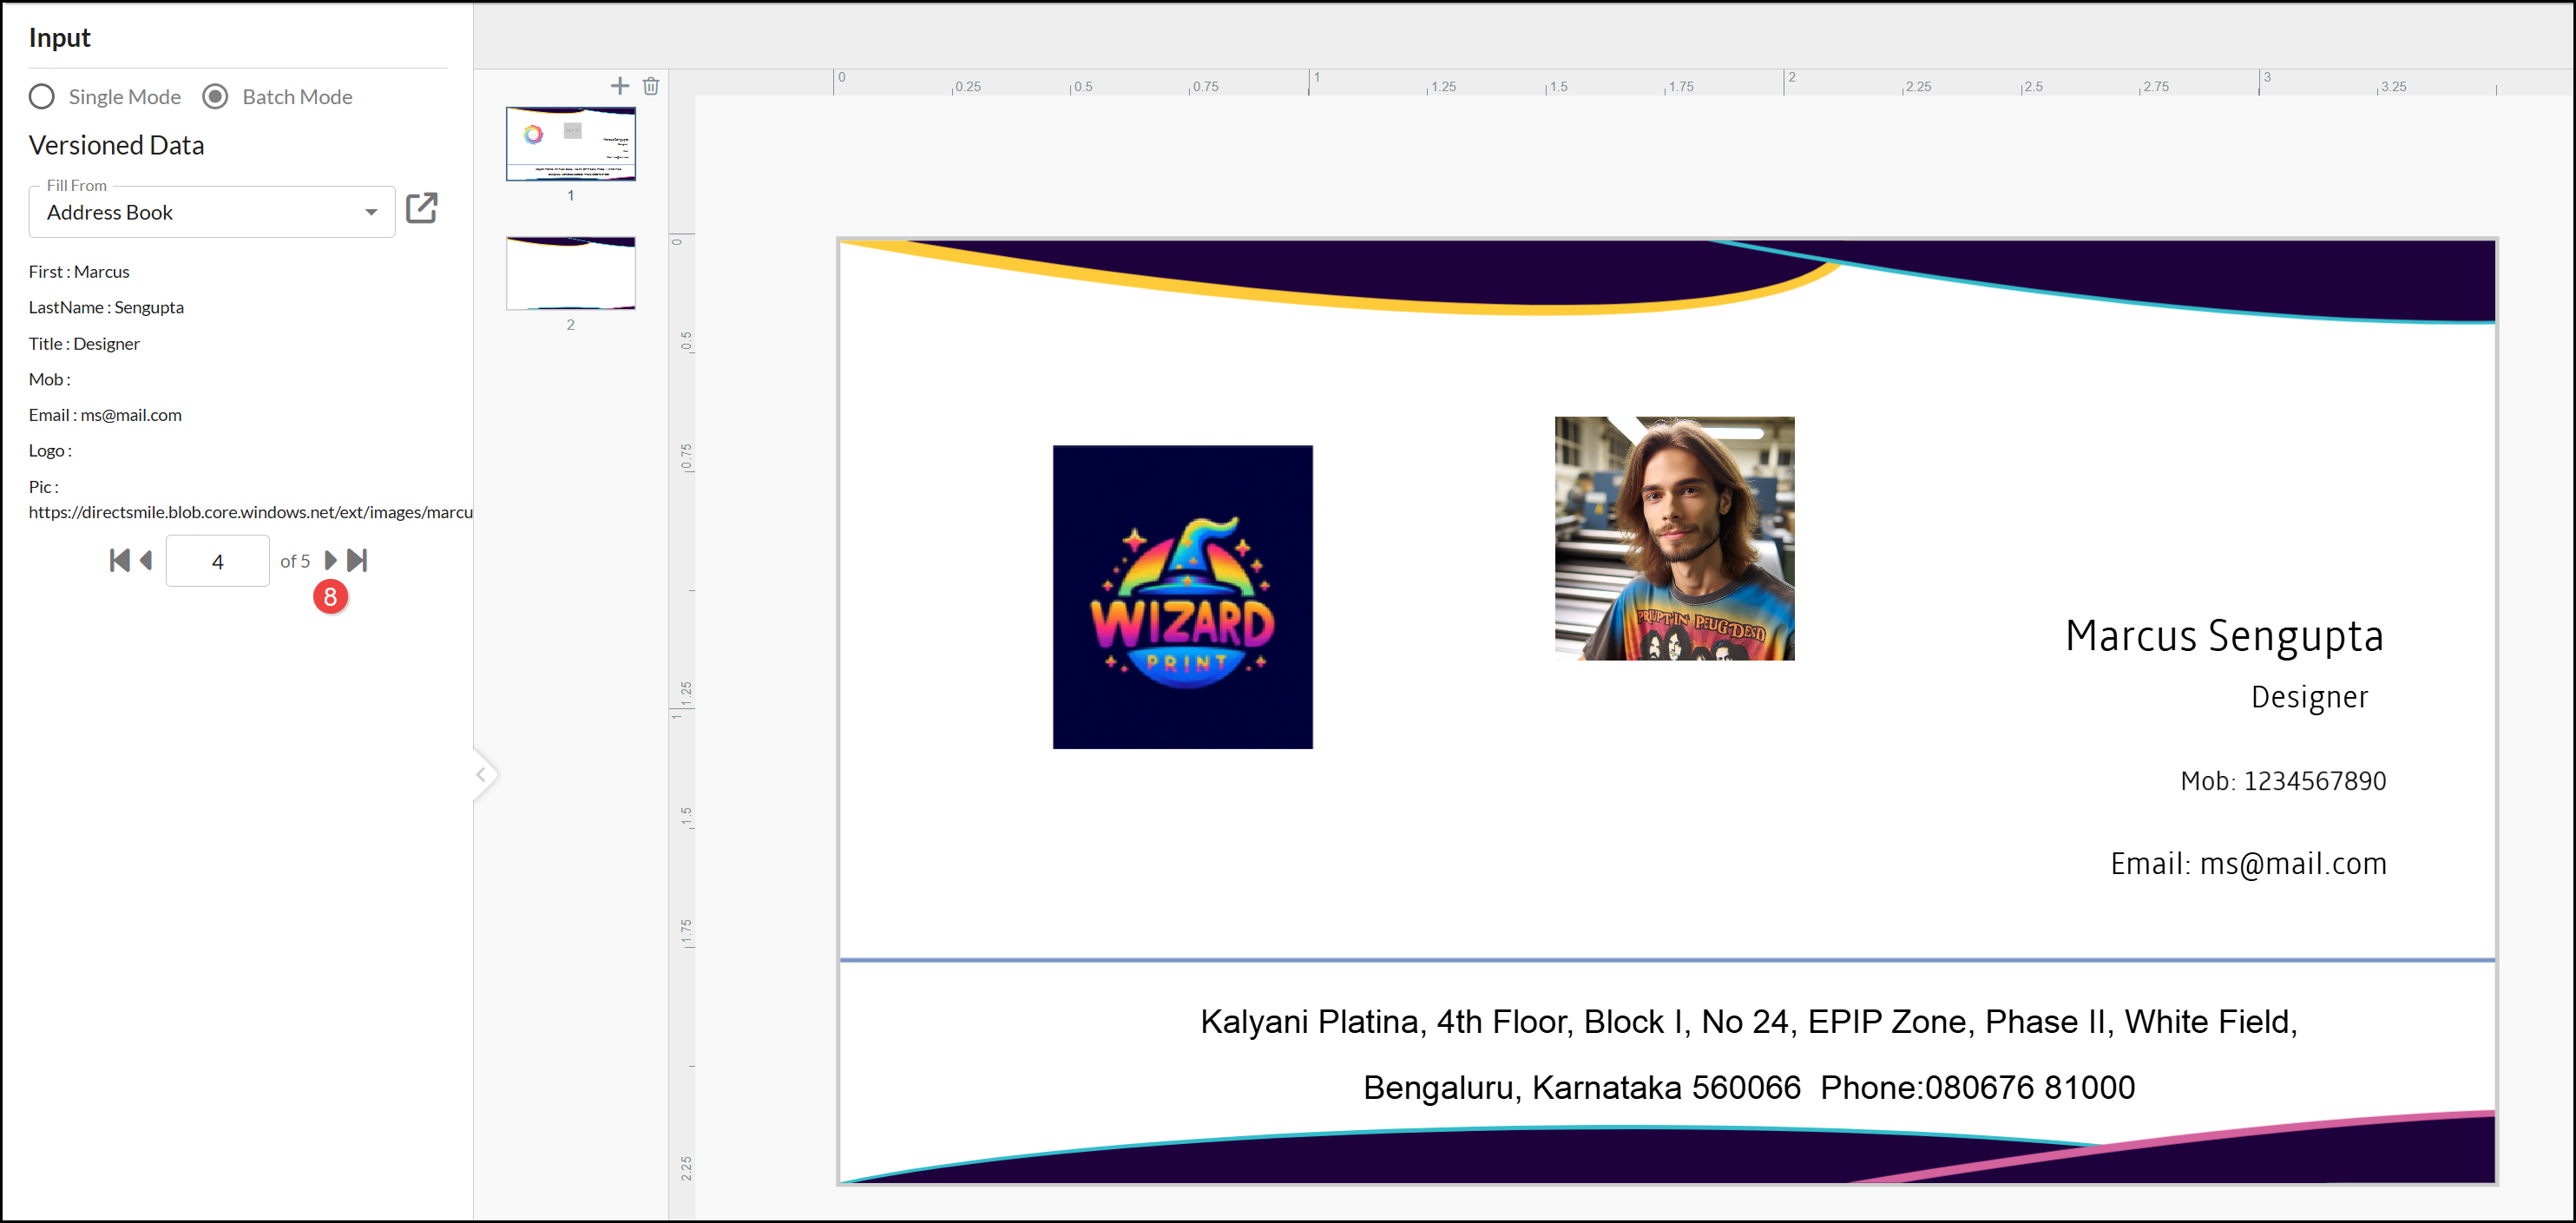Click the record number input field
This screenshot has width=2576, height=1223.
tap(217, 561)
